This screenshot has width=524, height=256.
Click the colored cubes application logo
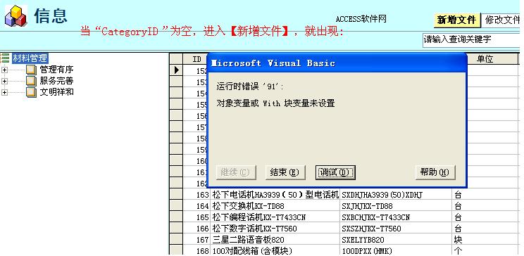[15, 15]
